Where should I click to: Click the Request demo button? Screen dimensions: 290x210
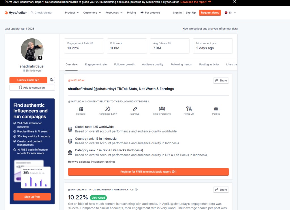pos(210,12)
